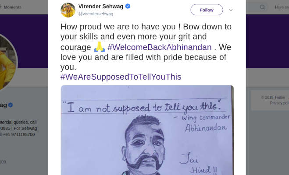Click the © 2019 Twitter footer link
289x175 pixels.
pyautogui.click(x=273, y=98)
